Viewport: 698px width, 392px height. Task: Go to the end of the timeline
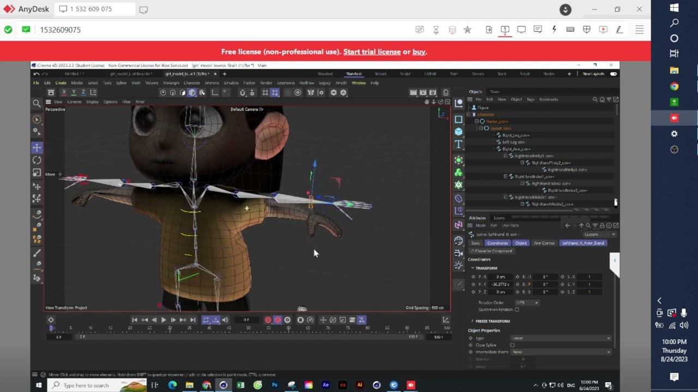coord(192,320)
